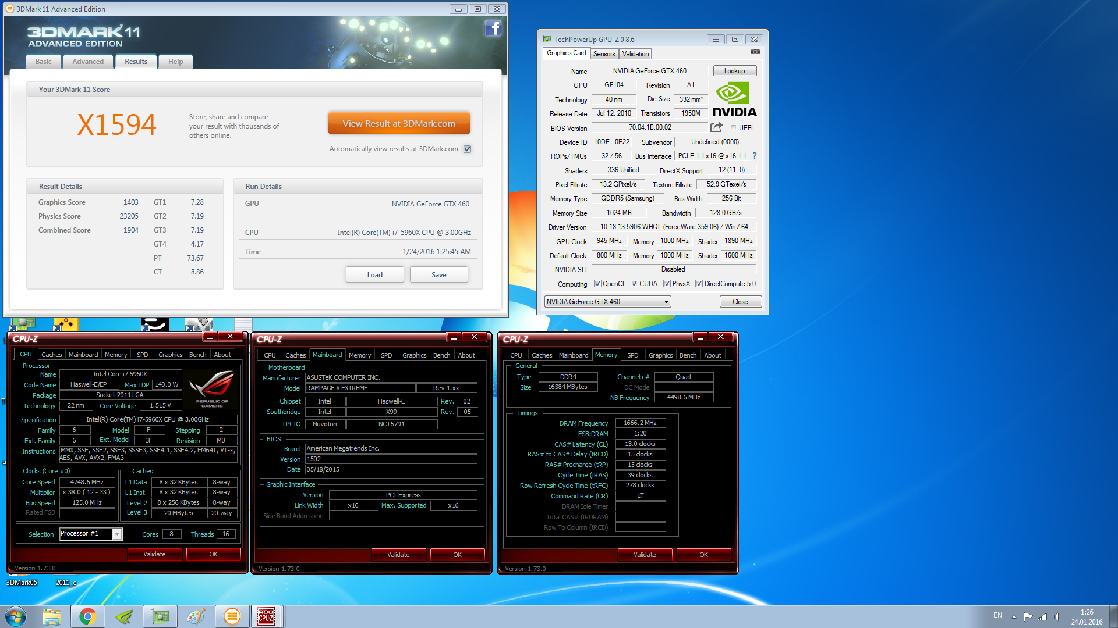Screen dimensions: 1118x628
Task: Click the GPU Clock value 945 MHz
Action: coord(609,241)
